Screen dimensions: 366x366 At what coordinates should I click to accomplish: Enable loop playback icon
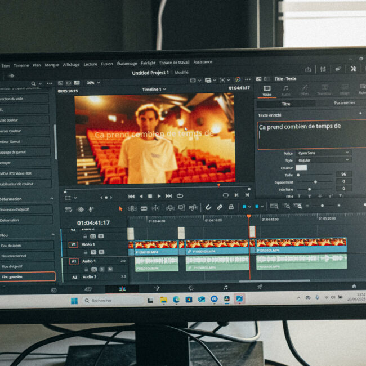(180, 196)
